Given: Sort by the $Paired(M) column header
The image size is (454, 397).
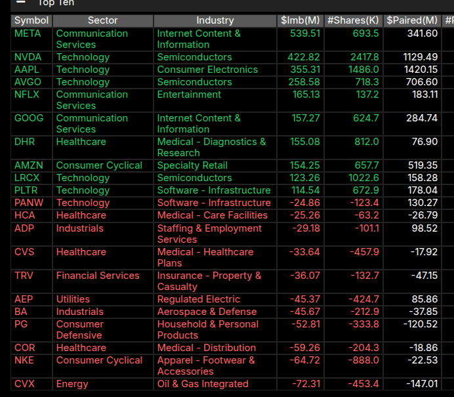Looking at the screenshot, I should point(412,20).
